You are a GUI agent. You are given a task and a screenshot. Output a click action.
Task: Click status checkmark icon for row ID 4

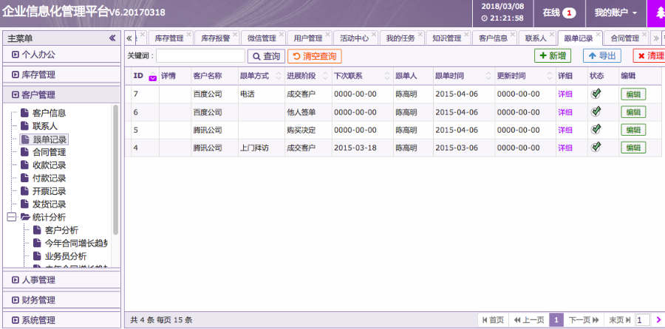click(x=596, y=147)
